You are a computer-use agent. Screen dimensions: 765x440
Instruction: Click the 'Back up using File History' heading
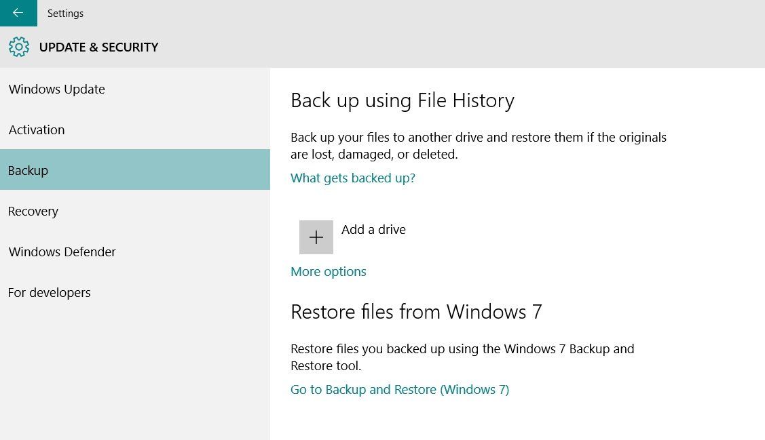403,101
